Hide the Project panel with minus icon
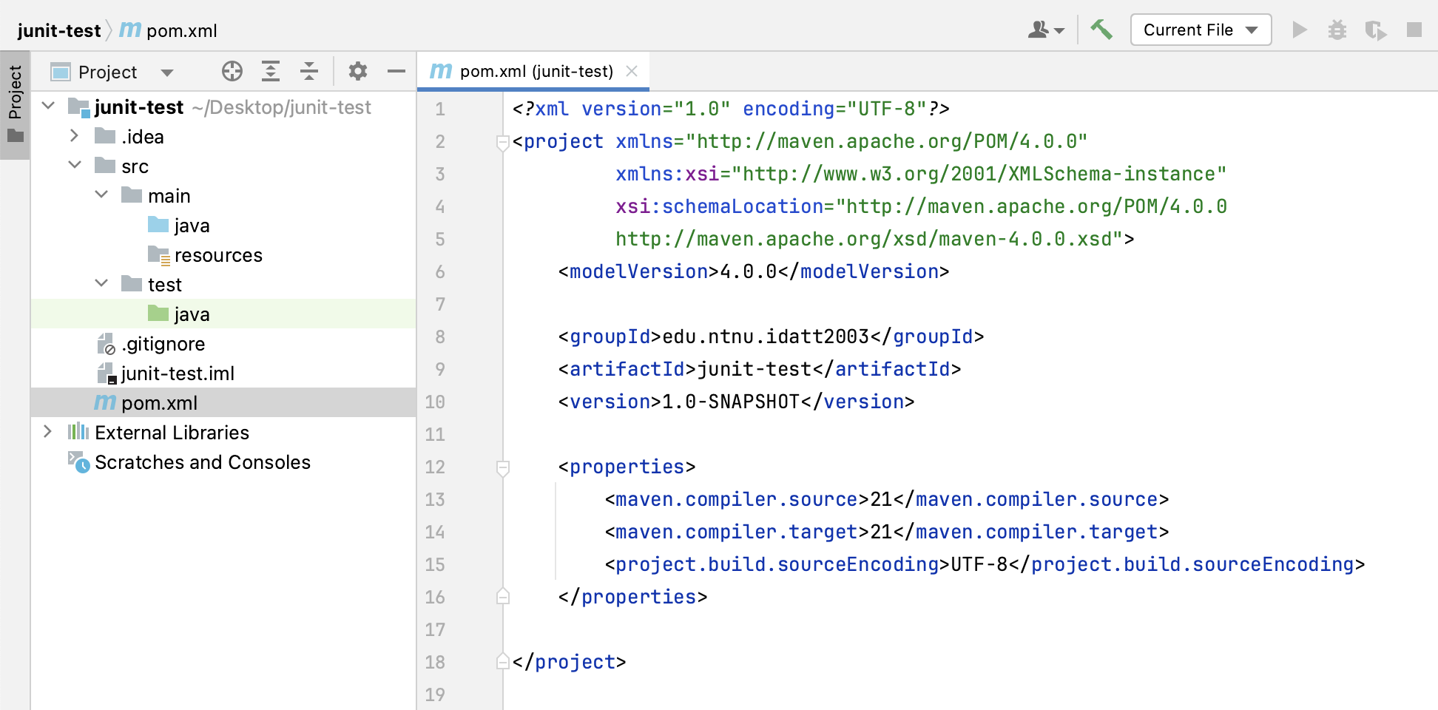Image resolution: width=1438 pixels, height=710 pixels. coord(396,71)
